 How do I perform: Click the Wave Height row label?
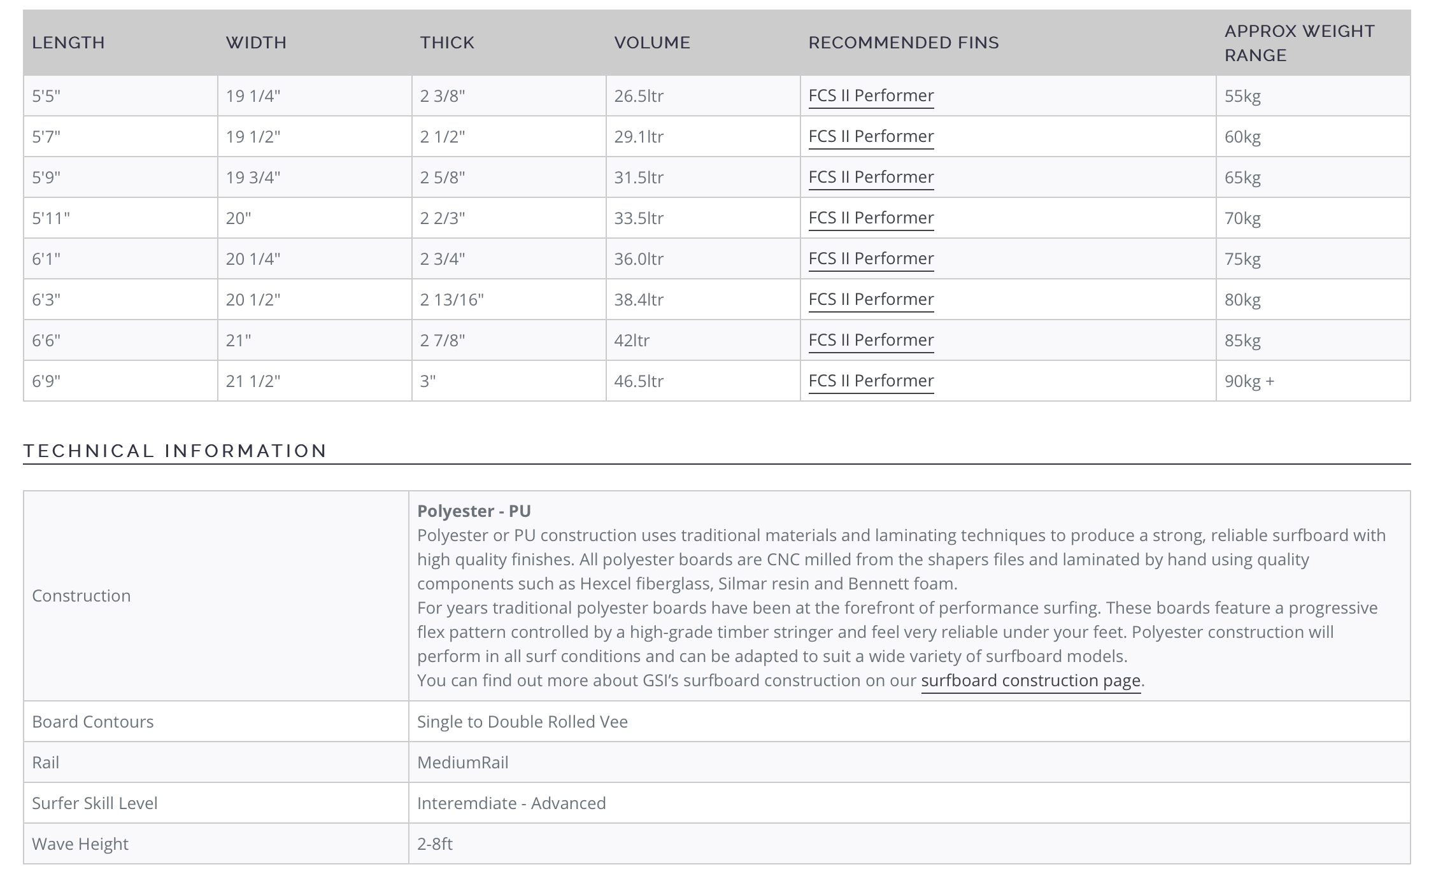80,844
